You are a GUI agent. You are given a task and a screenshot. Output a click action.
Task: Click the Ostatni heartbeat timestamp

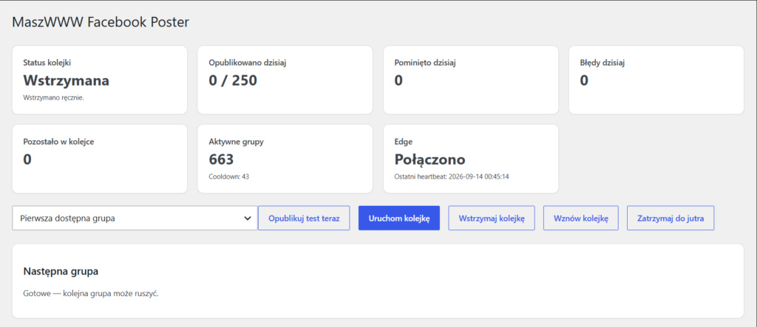coord(452,176)
